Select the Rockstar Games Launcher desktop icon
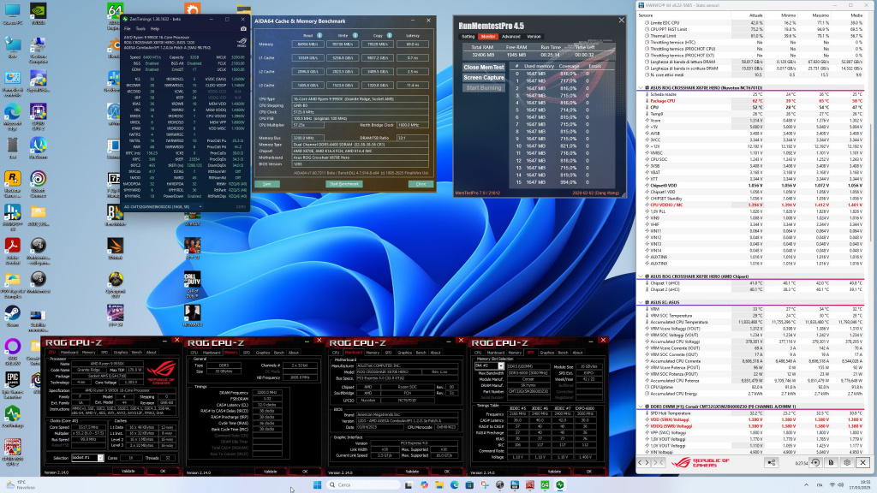Viewport: 877px width, 493px height. point(12,183)
